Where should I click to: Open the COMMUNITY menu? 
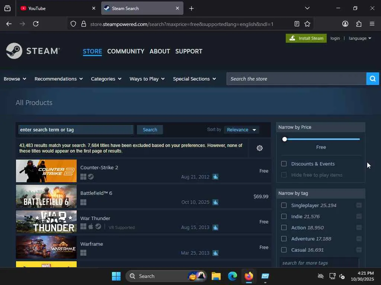pyautogui.click(x=126, y=51)
